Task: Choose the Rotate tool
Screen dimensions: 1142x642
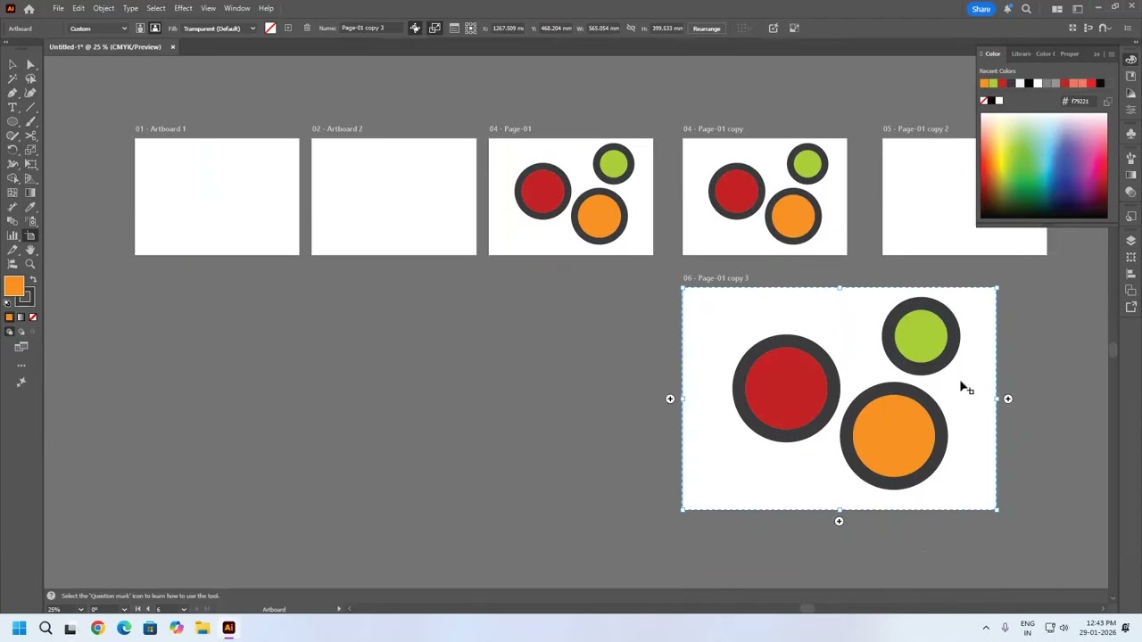Action: (x=12, y=150)
